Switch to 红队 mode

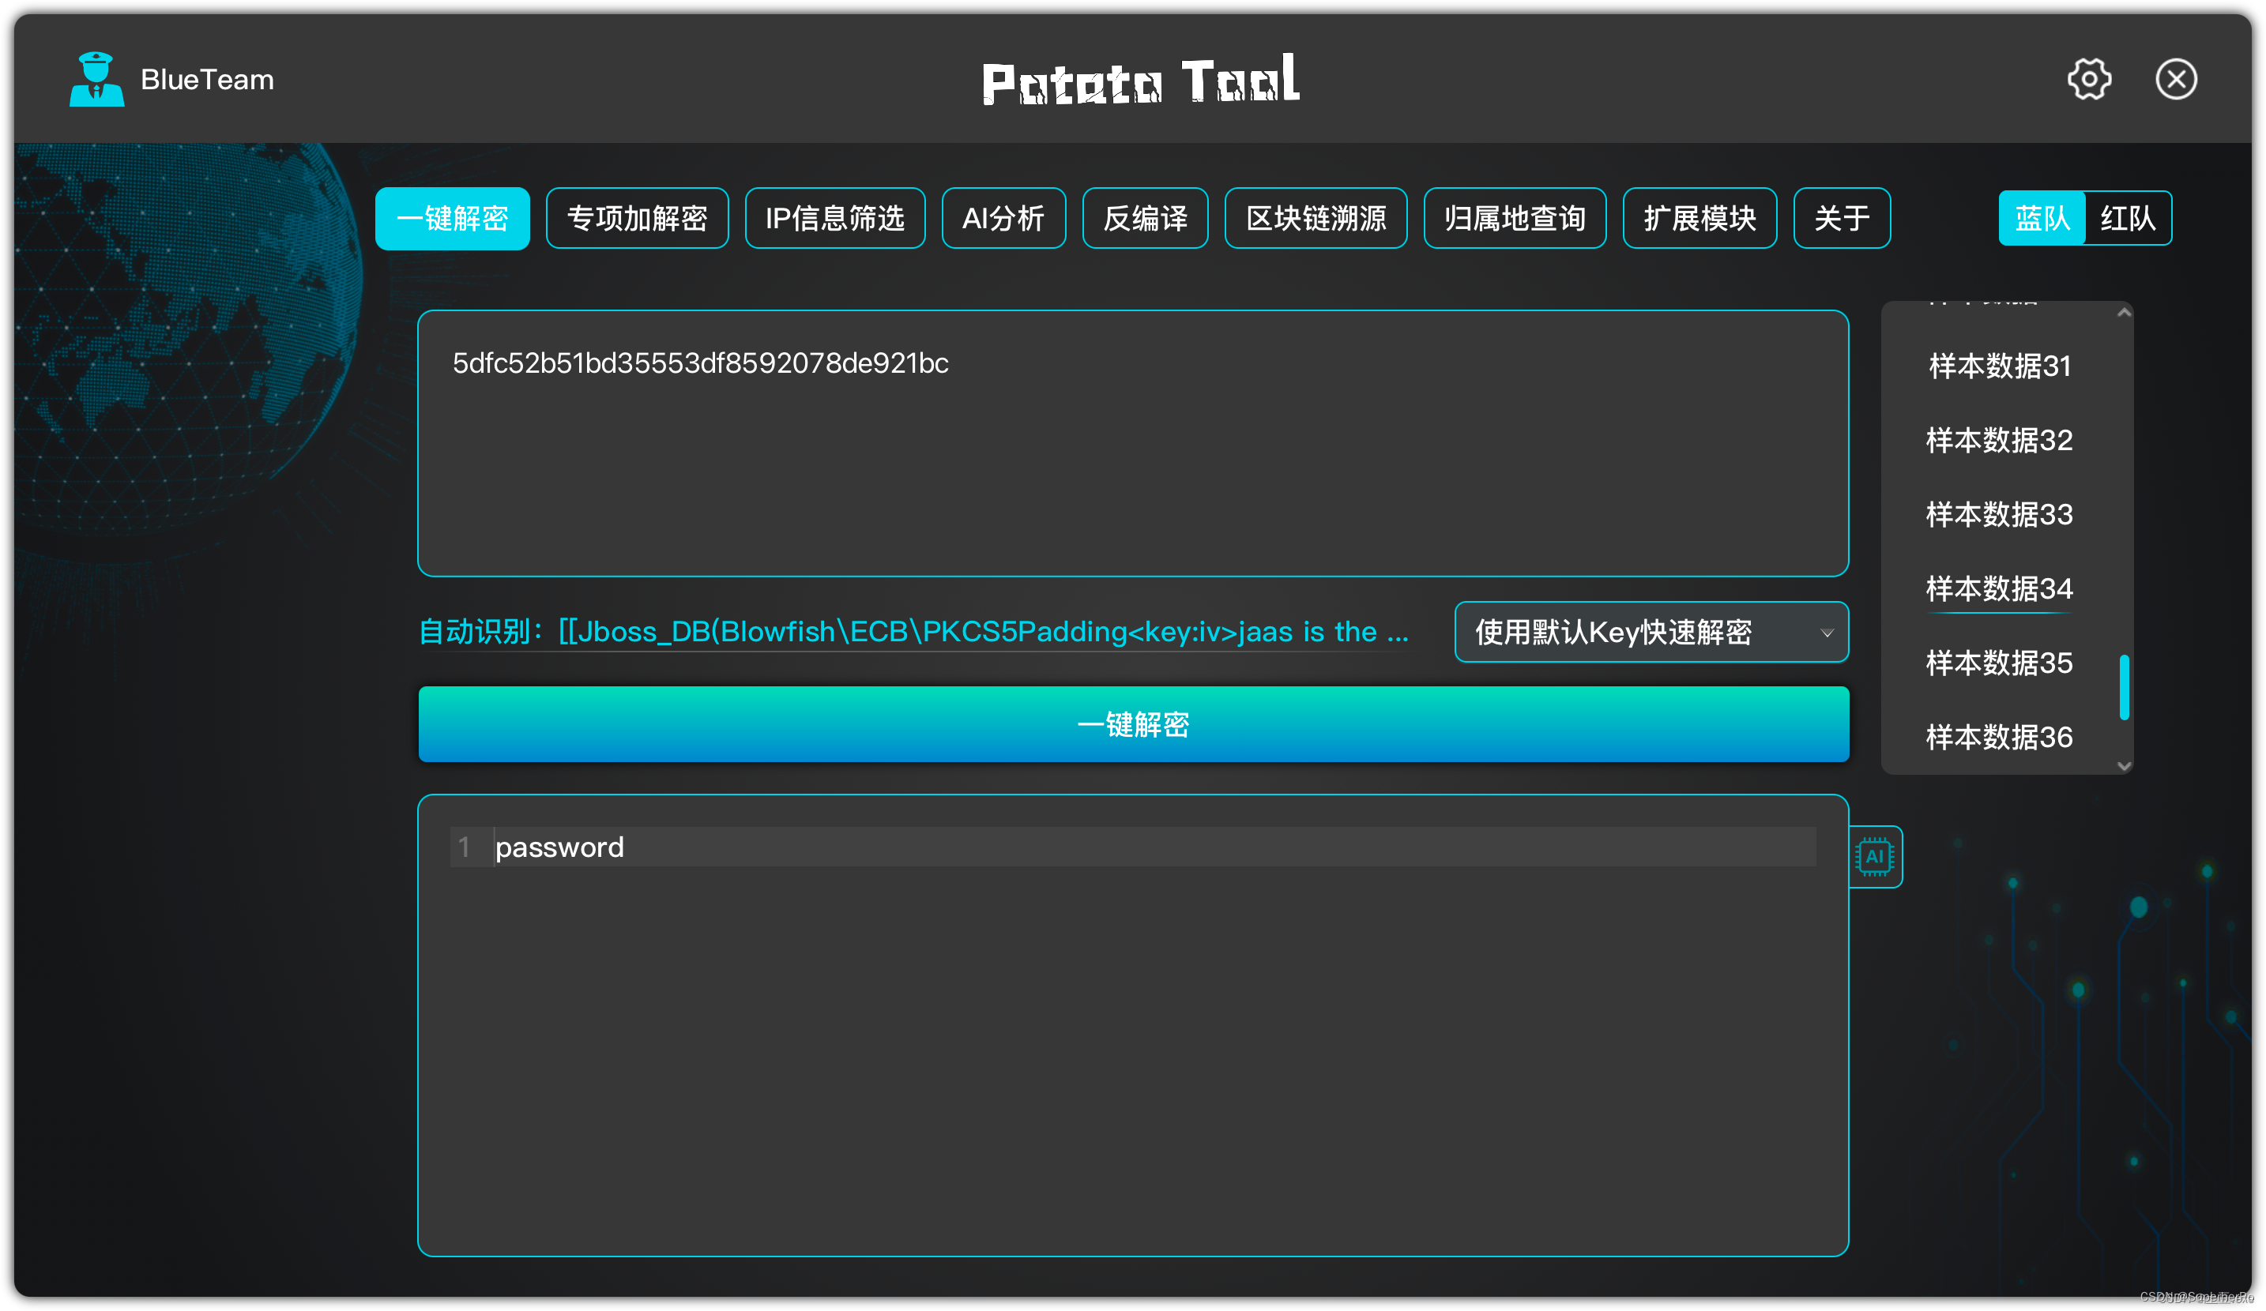[x=2127, y=218]
